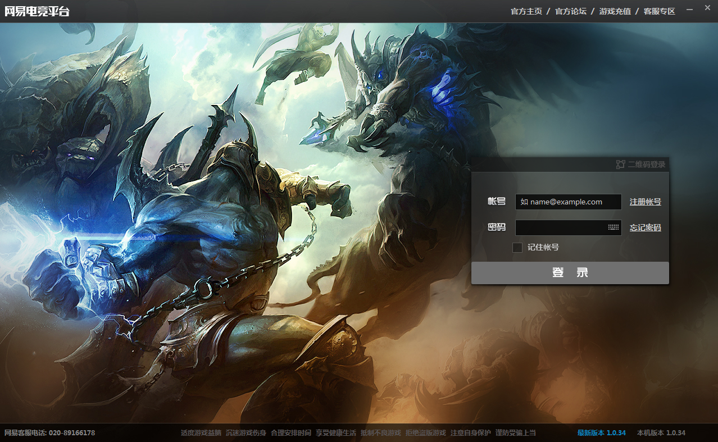Viewport: 718px width, 442px height.
Task: Open 游戏充值 from the top menu
Action: pyautogui.click(x=615, y=11)
